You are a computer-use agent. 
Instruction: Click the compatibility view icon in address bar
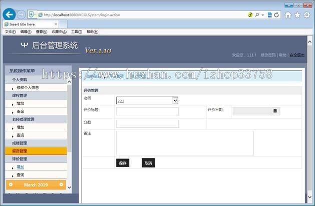pyautogui.click(x=269, y=15)
